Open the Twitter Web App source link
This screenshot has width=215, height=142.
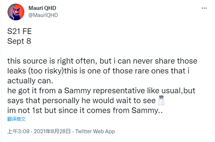click(95, 131)
